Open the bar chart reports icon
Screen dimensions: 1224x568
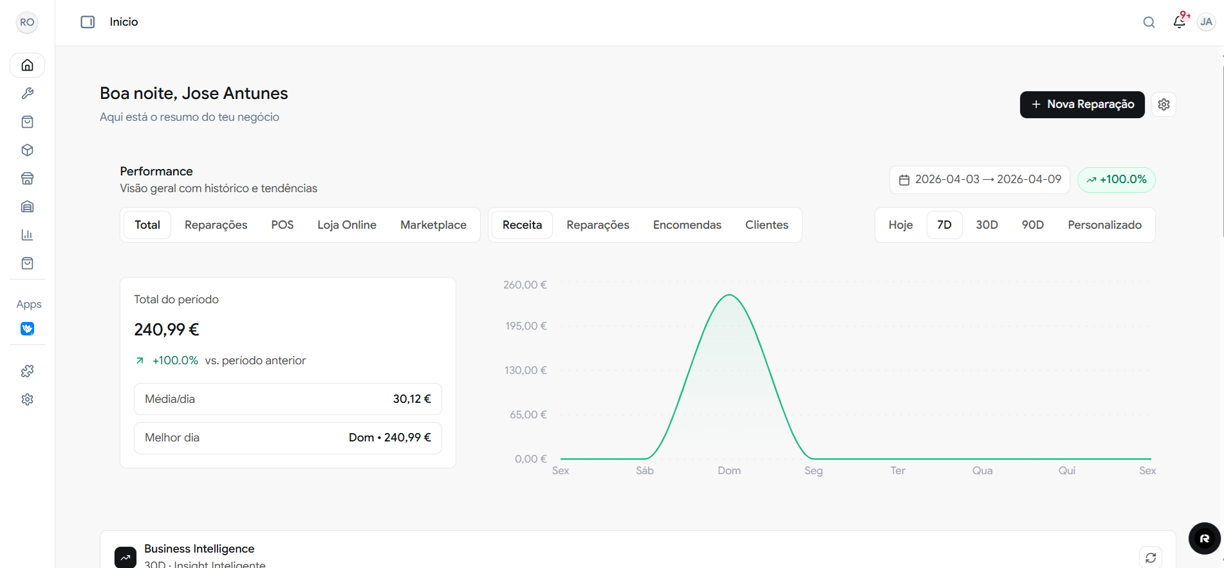pyautogui.click(x=27, y=235)
